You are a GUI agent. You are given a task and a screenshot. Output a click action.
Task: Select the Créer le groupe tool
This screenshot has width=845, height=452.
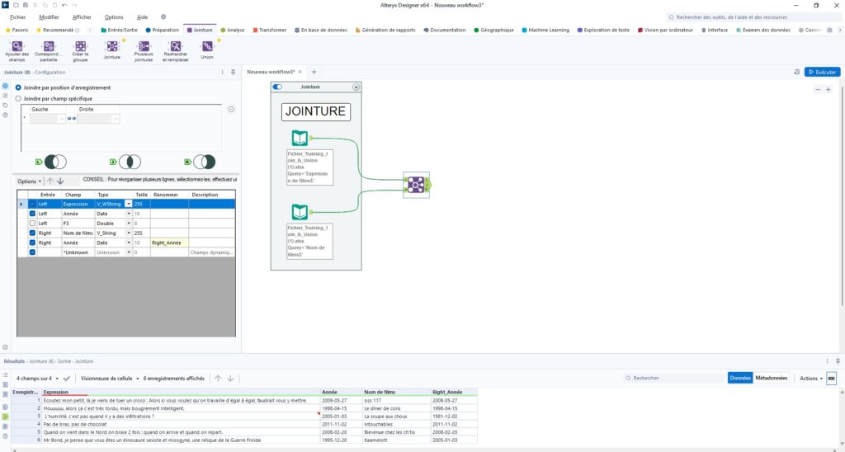pyautogui.click(x=80, y=51)
